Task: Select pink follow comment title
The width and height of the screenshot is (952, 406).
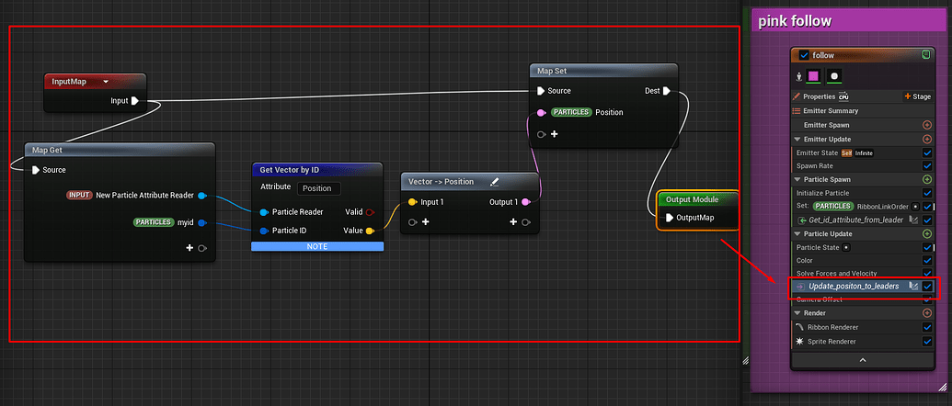Action: pos(795,22)
